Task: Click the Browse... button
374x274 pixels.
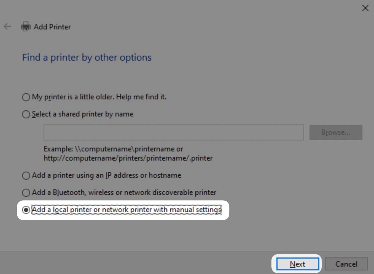Action: click(336, 132)
